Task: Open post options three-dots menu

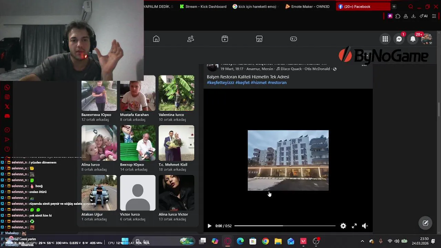Action: click(364, 65)
